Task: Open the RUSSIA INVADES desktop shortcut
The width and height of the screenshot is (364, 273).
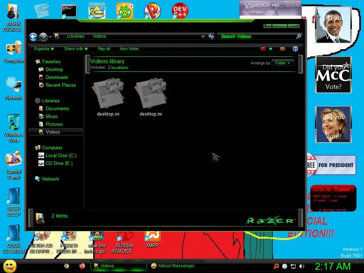Action: tap(124, 242)
